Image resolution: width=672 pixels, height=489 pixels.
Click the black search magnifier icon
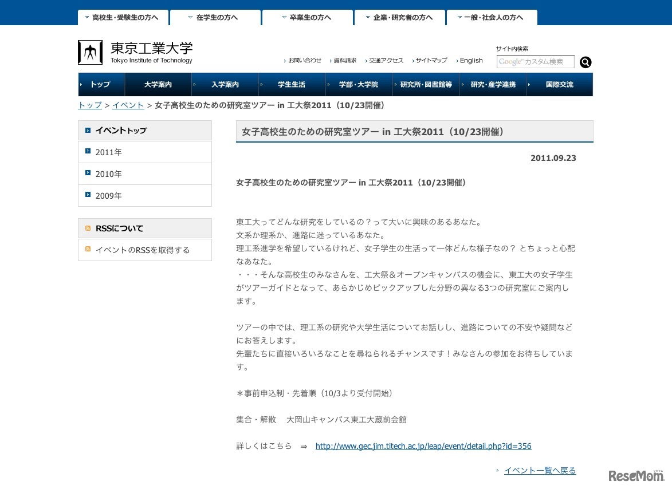(x=585, y=62)
